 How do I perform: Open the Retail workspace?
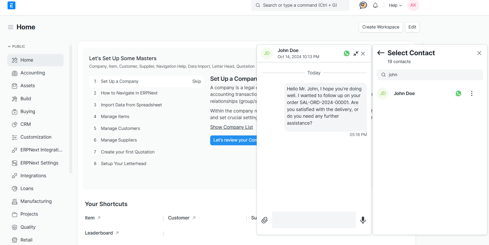pos(35,240)
